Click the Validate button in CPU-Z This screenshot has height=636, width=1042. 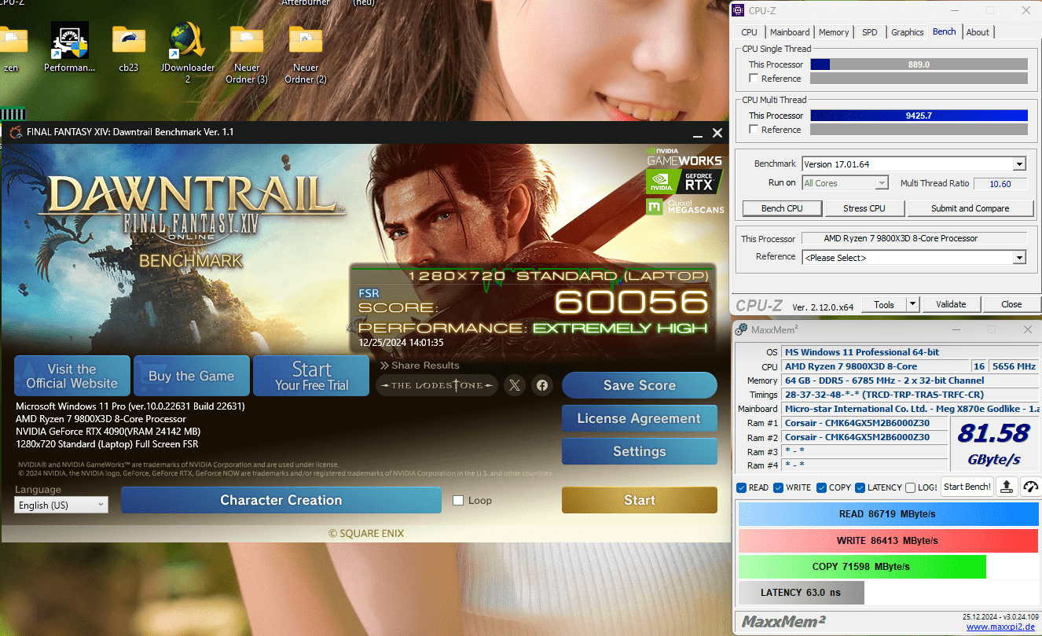pos(951,304)
